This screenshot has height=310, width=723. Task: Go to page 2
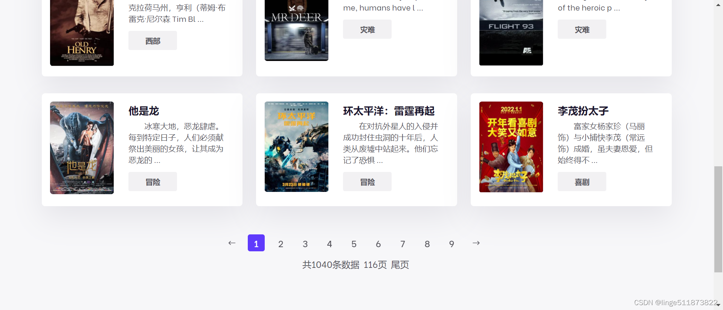(281, 244)
